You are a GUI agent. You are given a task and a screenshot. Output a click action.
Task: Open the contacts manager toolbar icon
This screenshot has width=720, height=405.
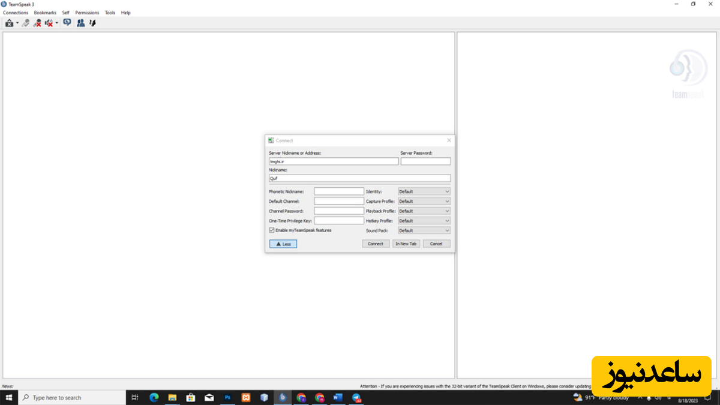pos(80,23)
